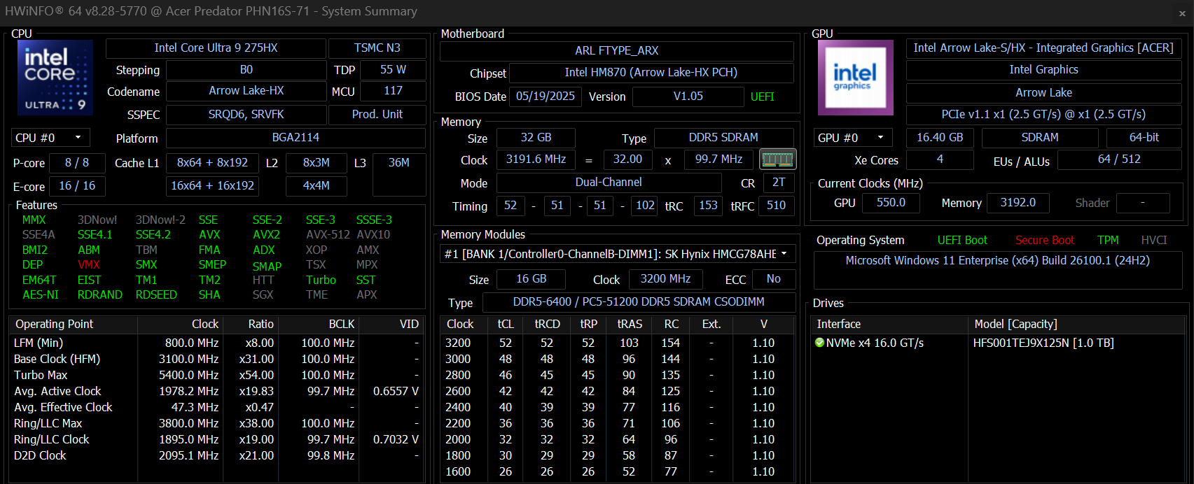The height and width of the screenshot is (484, 1194).
Task: Click the Arrow Lake-HX codename field
Action: [x=246, y=91]
